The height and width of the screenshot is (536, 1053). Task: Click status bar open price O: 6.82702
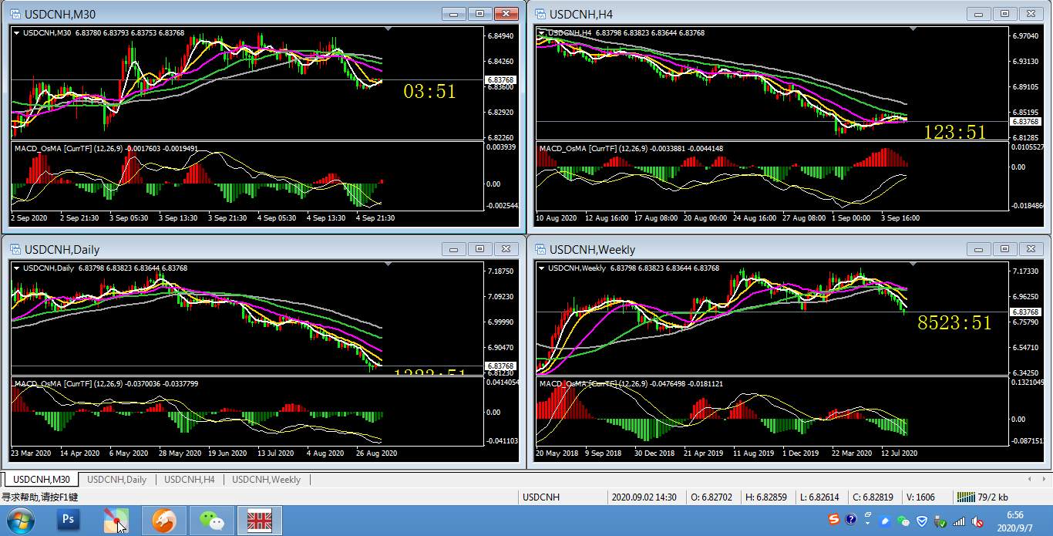click(712, 497)
